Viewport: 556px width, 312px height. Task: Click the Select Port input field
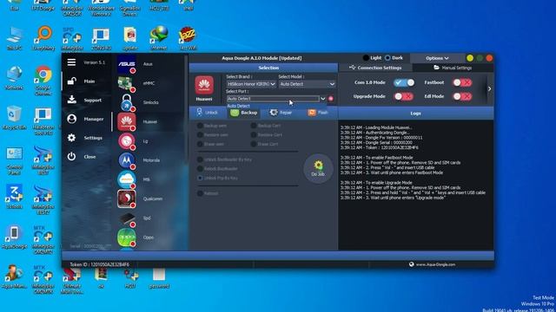[273, 99]
